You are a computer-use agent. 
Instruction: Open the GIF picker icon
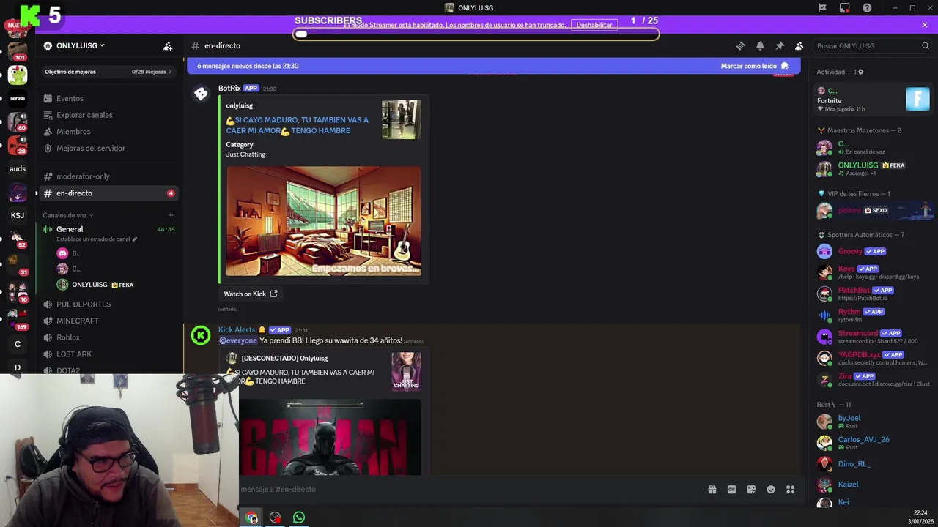click(x=731, y=490)
